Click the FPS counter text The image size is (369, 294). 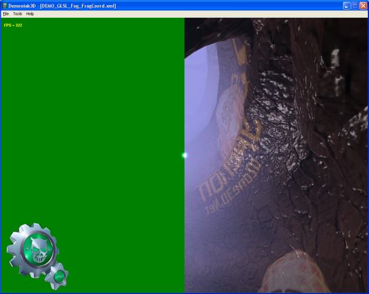[13, 25]
